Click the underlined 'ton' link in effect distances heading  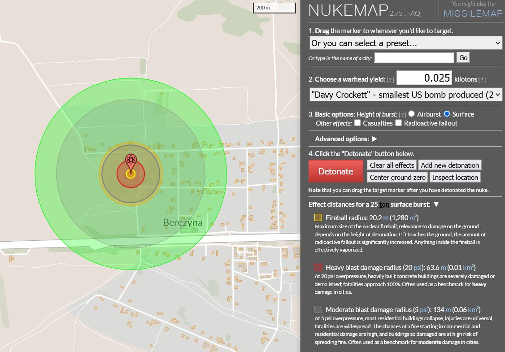tap(384, 204)
